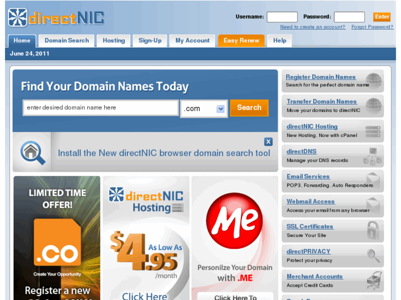Click 'Search for the perfect domain name' text
Viewport: 401px width, 300px height.
[x=327, y=85]
